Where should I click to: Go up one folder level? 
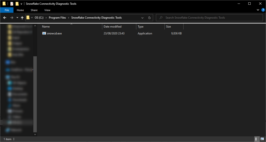[x=22, y=18]
